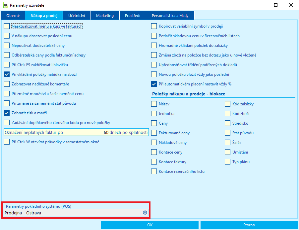Click the Prodejna - Ostrava POS field
This screenshot has width=299, height=230.
point(76,213)
